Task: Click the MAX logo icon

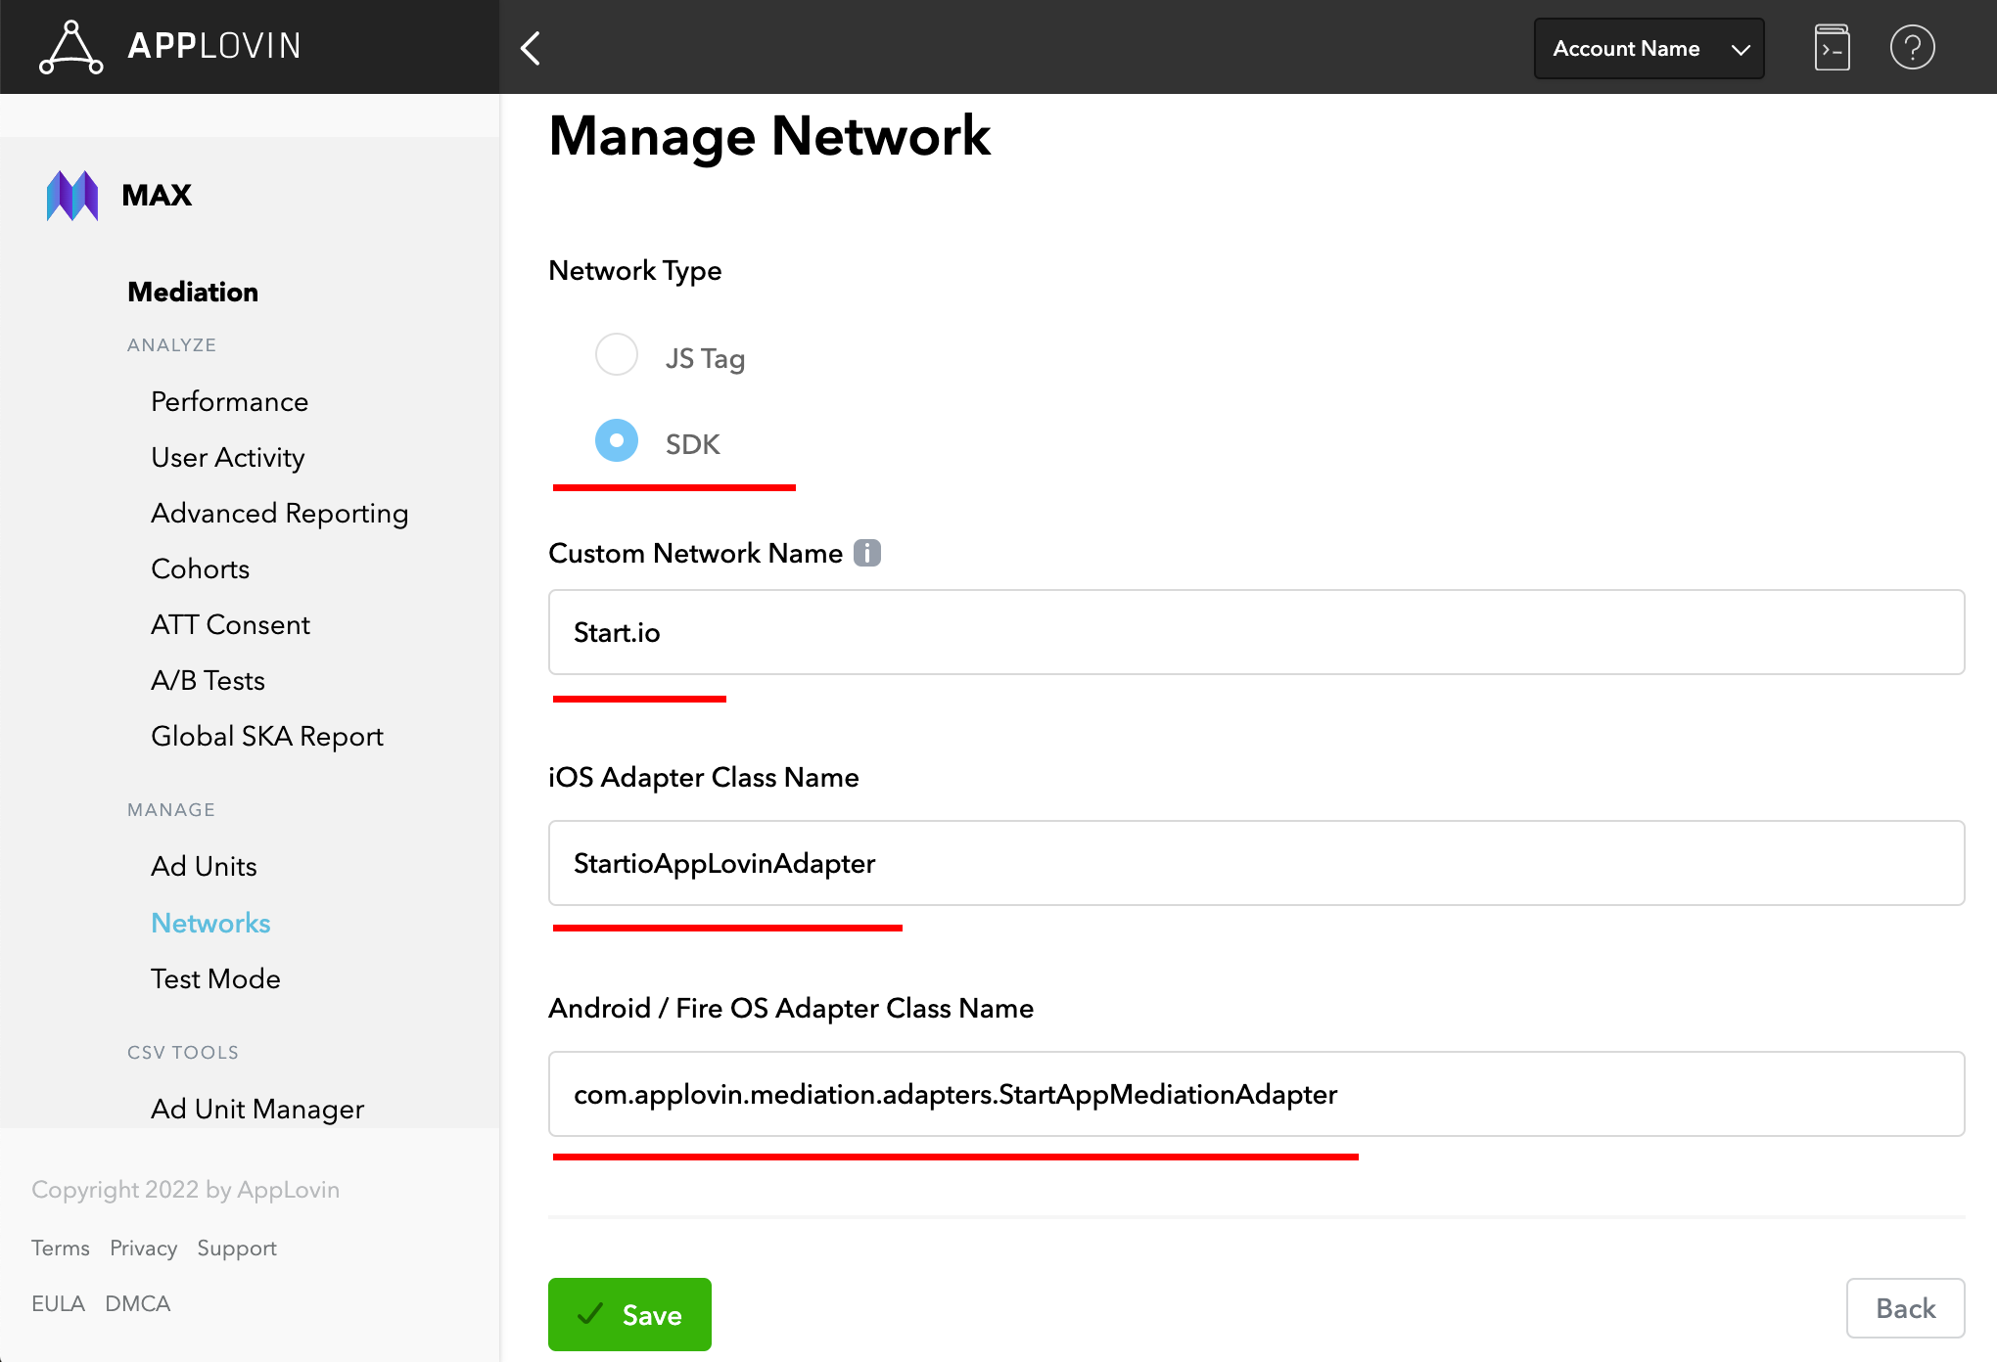Action: (72, 196)
